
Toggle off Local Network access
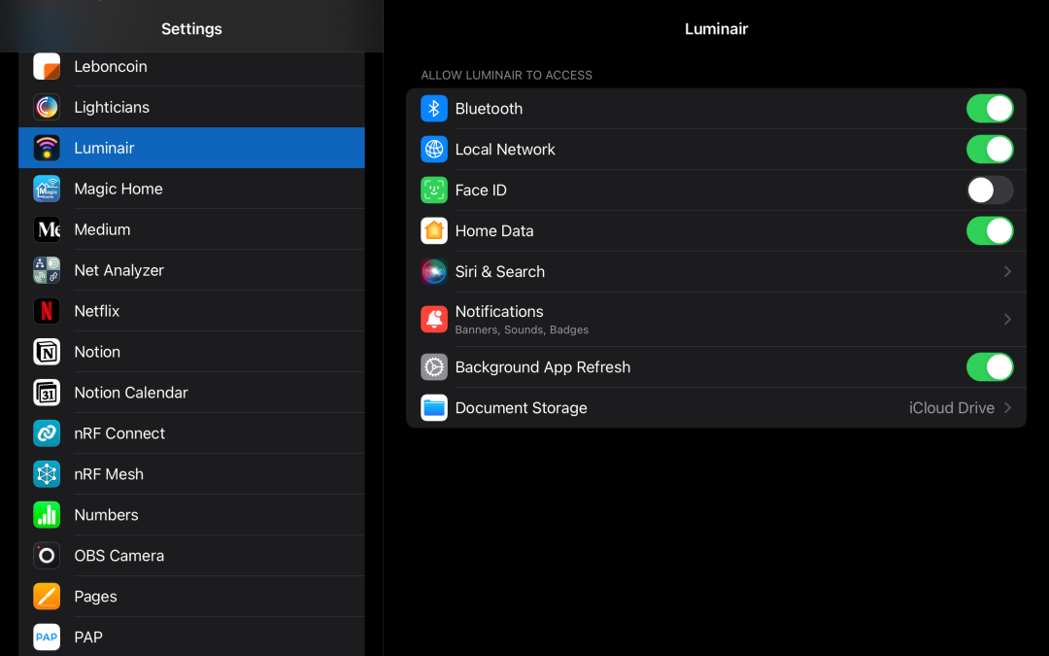click(989, 150)
